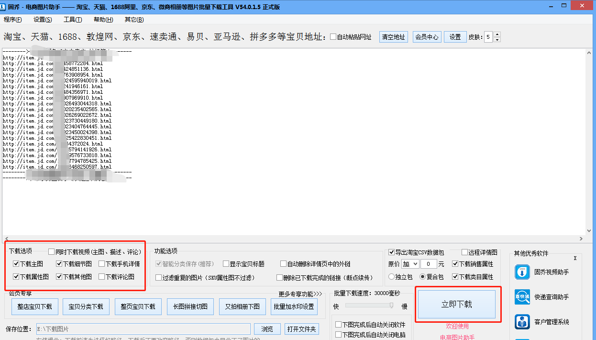
Task: Open the 帮助(H) menu
Action: [x=103, y=20]
